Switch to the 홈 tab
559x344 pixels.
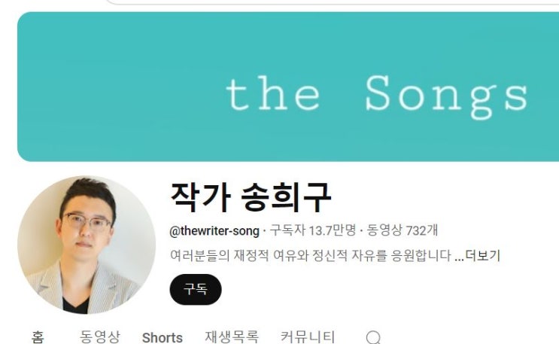[x=38, y=337]
